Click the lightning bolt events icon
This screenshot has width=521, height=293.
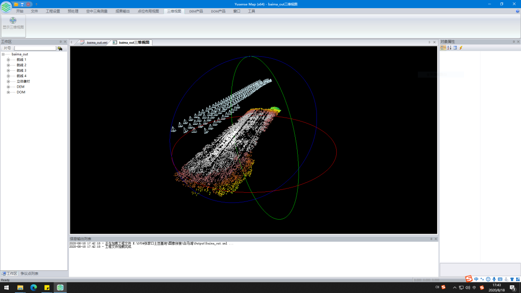(461, 48)
